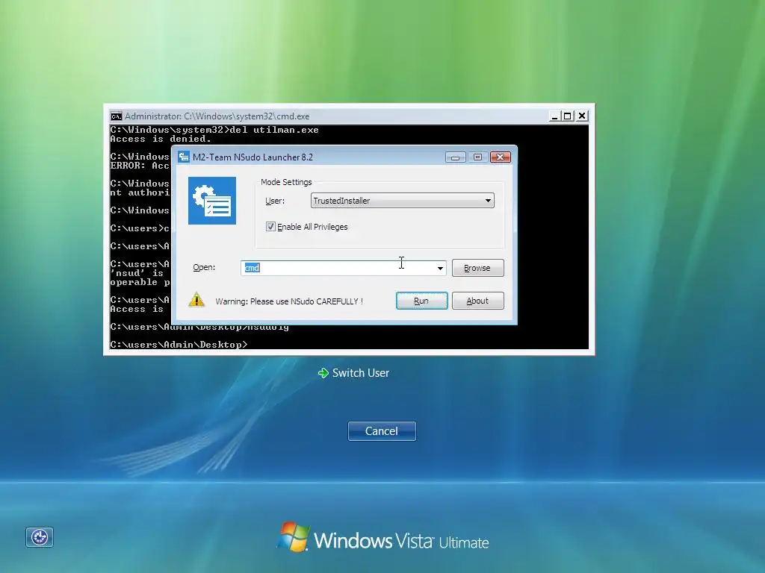The height and width of the screenshot is (573, 765).
Task: Click the Switch User link
Action: point(361,373)
